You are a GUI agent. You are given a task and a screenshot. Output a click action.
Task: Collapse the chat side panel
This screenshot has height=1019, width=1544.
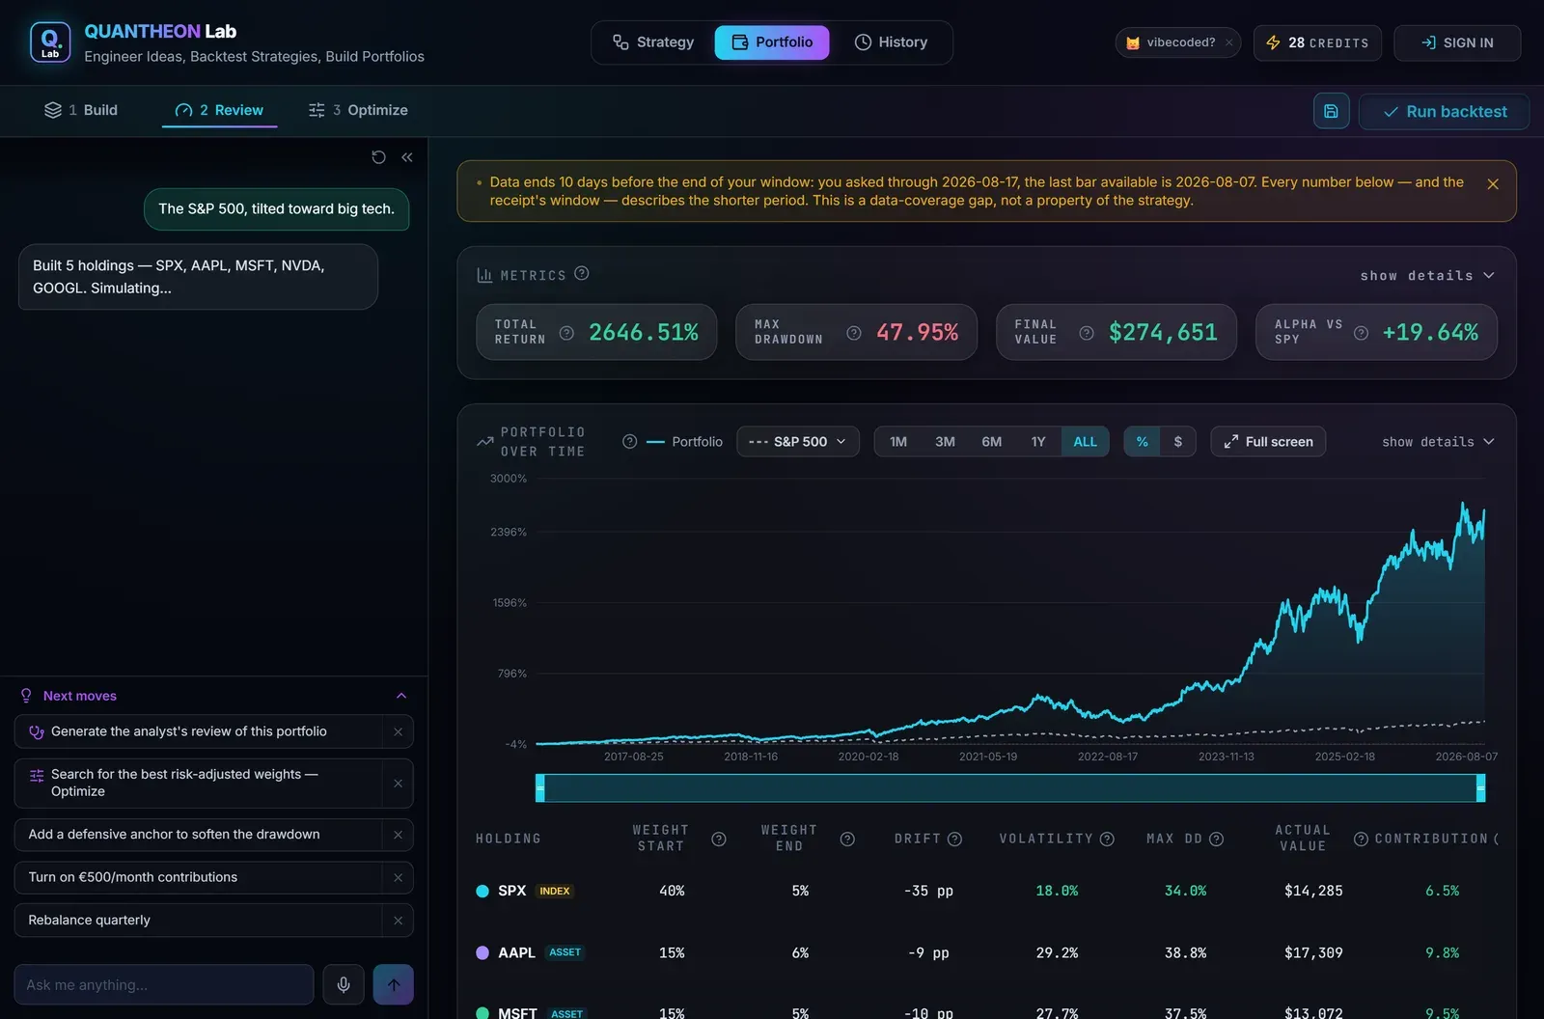point(407,157)
